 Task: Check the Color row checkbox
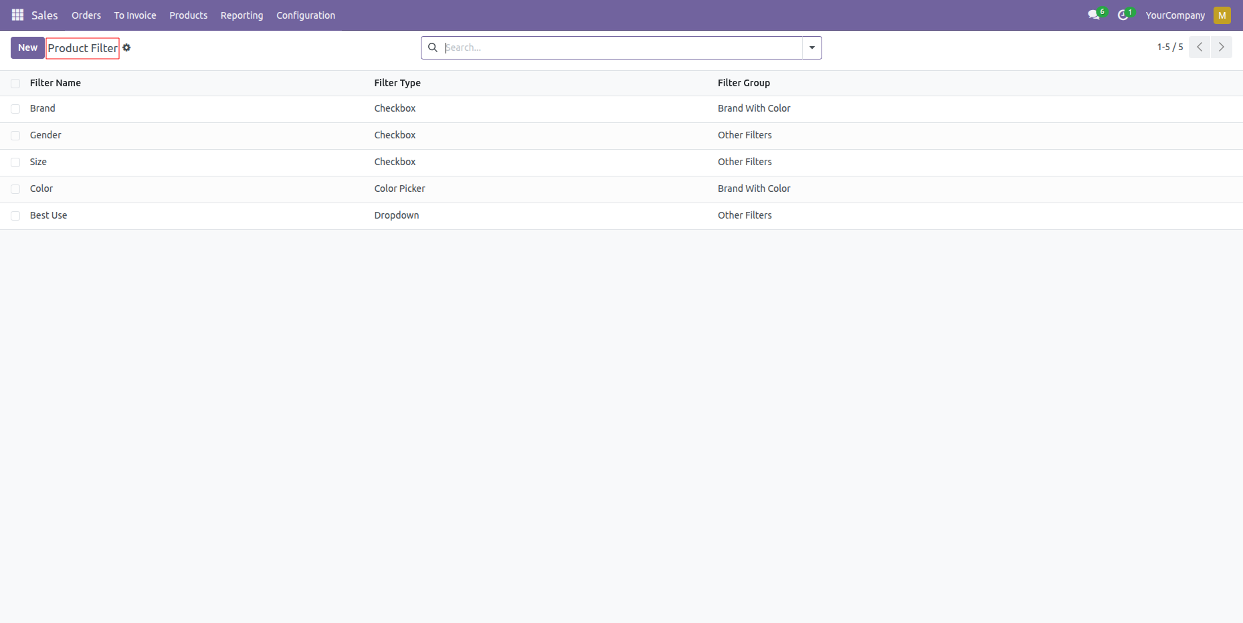(x=15, y=189)
